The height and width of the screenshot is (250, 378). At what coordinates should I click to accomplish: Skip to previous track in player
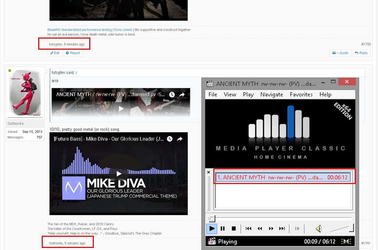coord(248,228)
